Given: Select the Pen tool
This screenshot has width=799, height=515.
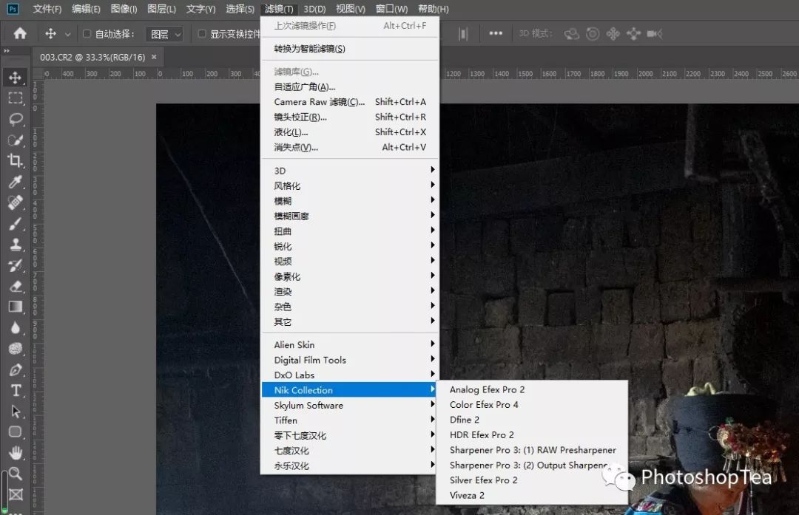Looking at the screenshot, I should [16, 369].
